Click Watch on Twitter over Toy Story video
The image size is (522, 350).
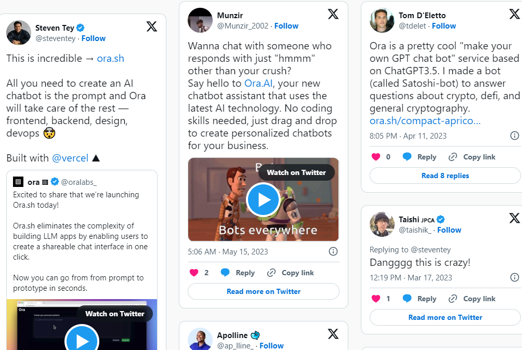pos(296,172)
